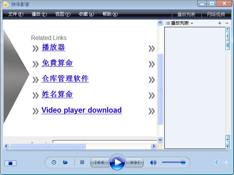
Task: Click the left chevron before 免费算命
Action: tap(36, 64)
